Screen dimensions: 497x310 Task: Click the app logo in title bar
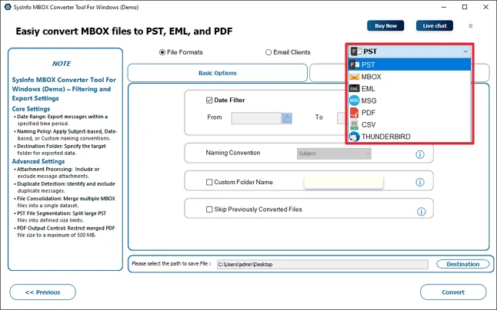click(x=7, y=7)
